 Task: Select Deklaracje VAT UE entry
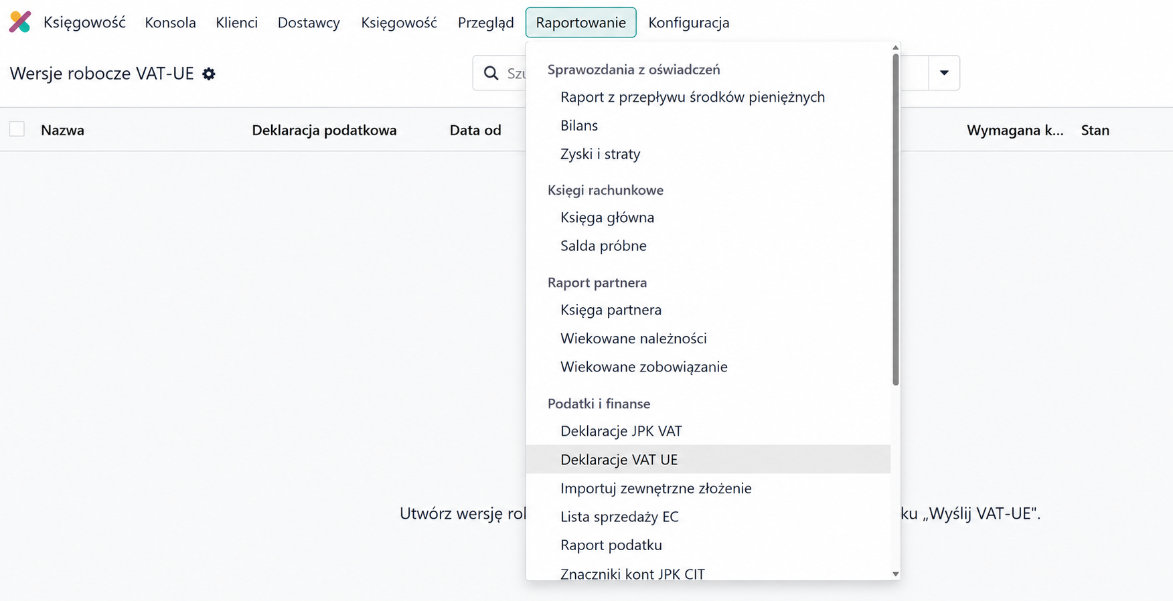pos(708,459)
